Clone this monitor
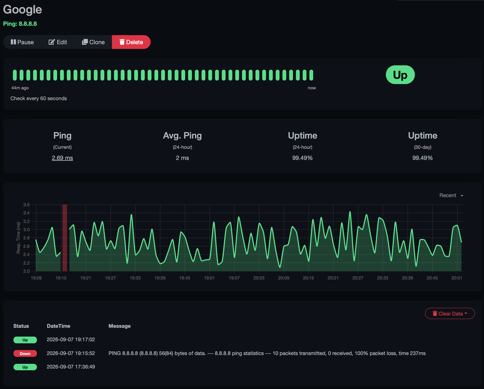Screen dimensions: 484x389 click(93, 42)
